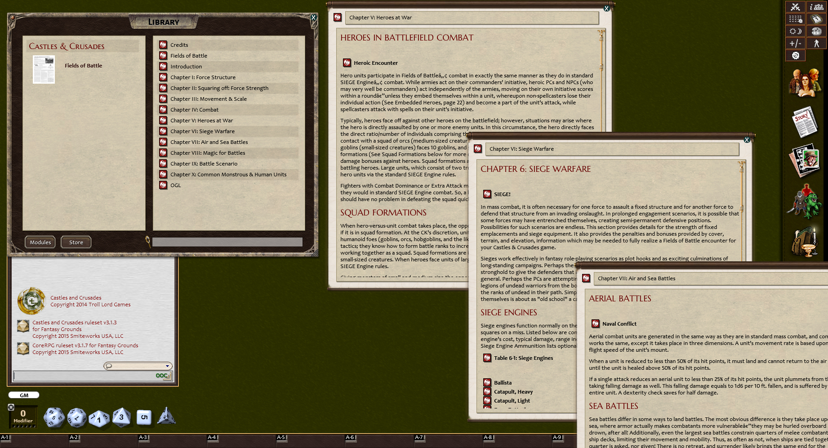Switch to hotkey tab A-2
Viewport: 828px width, 448px height.
(x=74, y=437)
